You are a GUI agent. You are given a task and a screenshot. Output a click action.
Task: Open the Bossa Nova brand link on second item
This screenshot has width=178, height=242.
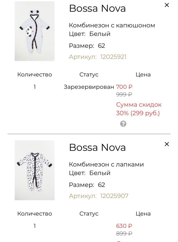coord(96,147)
